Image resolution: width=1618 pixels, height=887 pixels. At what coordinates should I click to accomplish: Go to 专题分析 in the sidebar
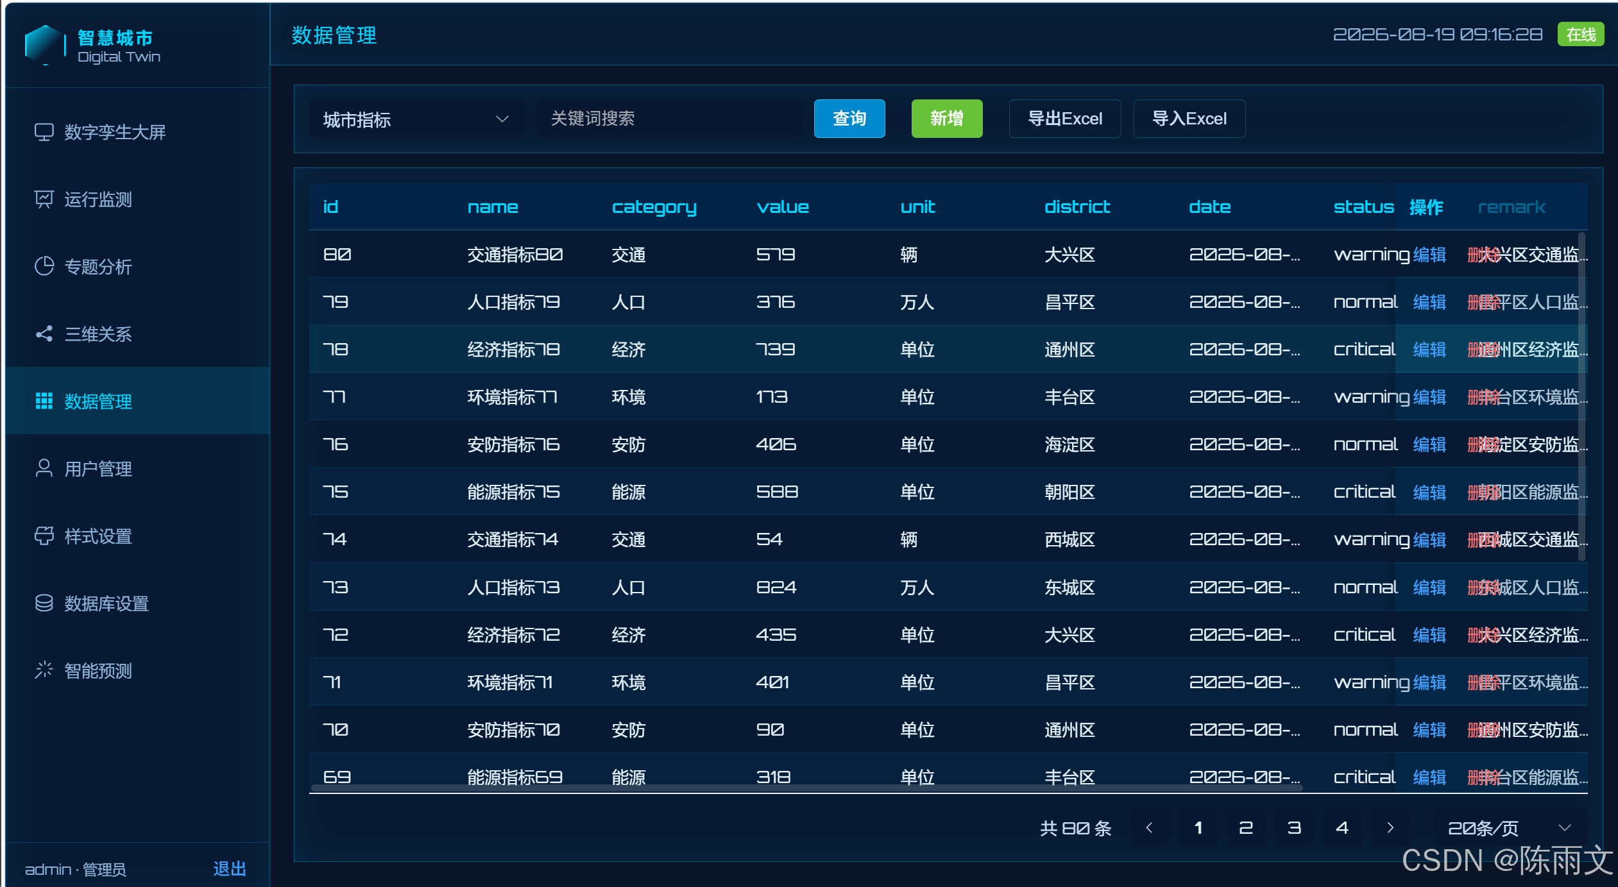pyautogui.click(x=138, y=267)
